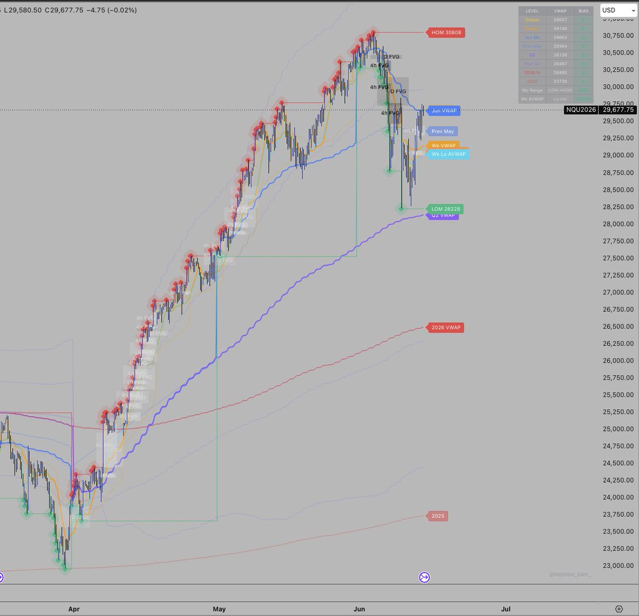Click the scroll-to-latest-bar arrow icon
Screen dimensions: 639x616
tap(424, 577)
